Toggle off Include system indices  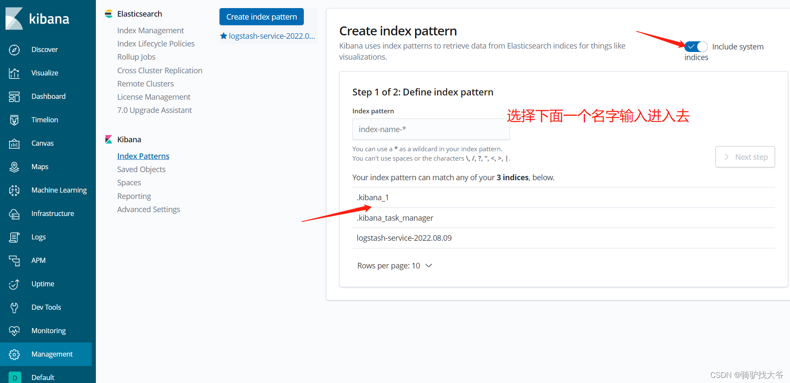pos(696,46)
